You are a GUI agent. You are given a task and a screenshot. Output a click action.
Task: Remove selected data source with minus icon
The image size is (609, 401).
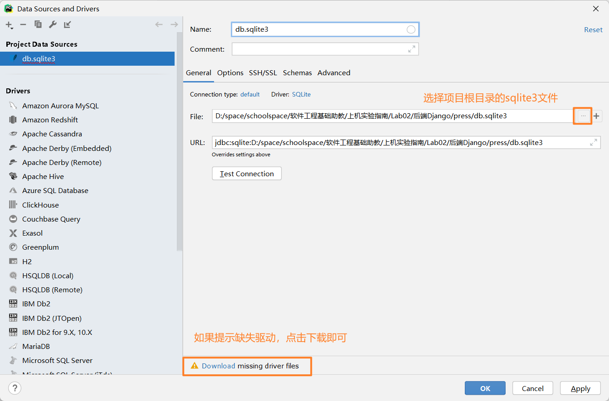click(23, 24)
